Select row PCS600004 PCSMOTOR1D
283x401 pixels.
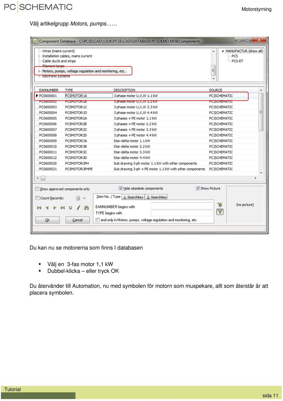pos(147,113)
